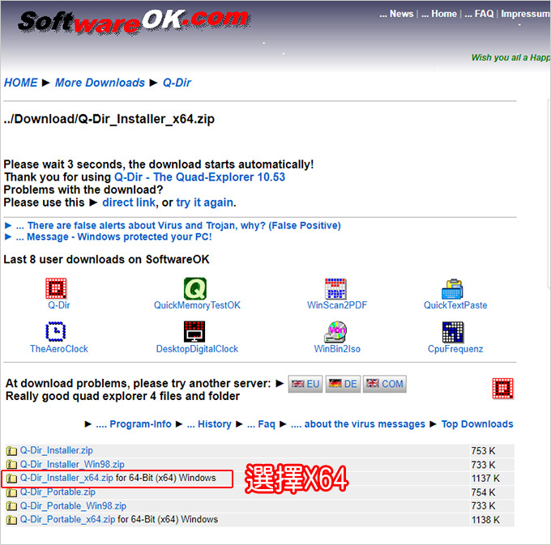Screen dimensions: 551x545
Task: Click the CpuFrequenz text link
Action: (x=455, y=349)
